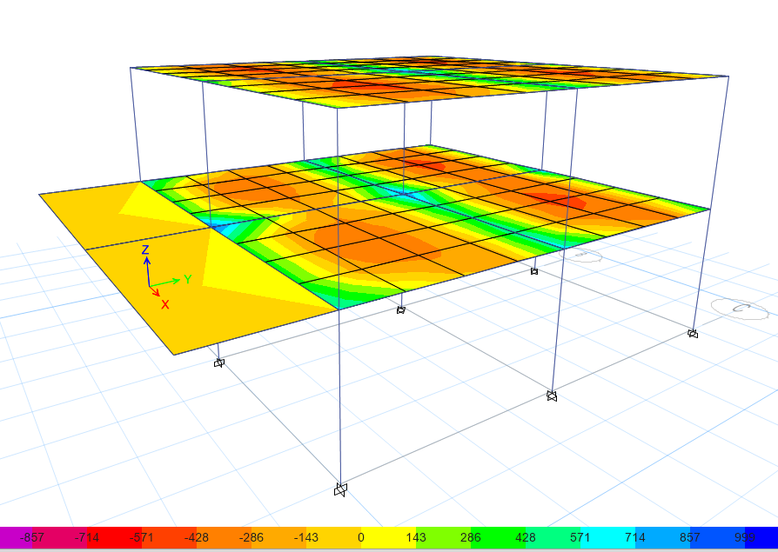Click the -714 legend value
The height and width of the screenshot is (552, 778).
tap(87, 537)
